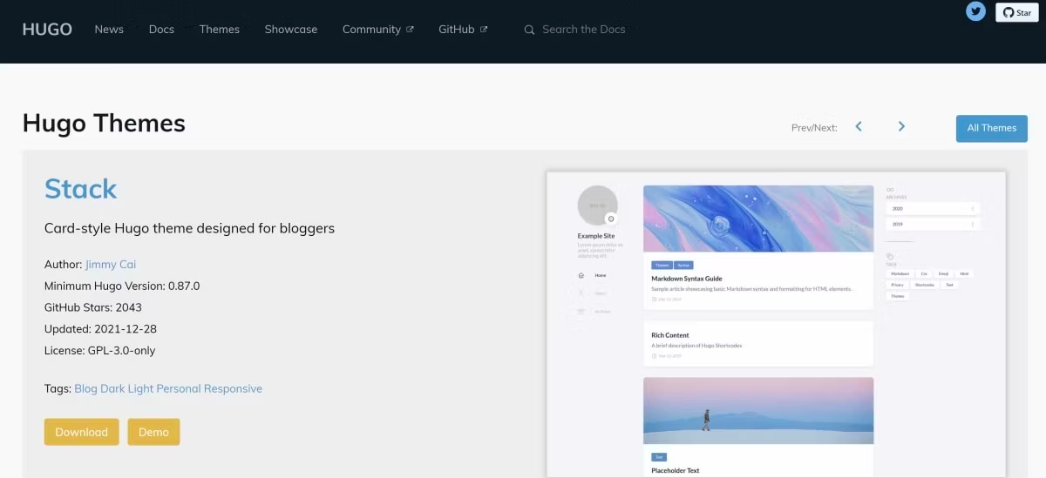This screenshot has width=1046, height=478.
Task: Select the Blog tag
Action: pyautogui.click(x=85, y=388)
